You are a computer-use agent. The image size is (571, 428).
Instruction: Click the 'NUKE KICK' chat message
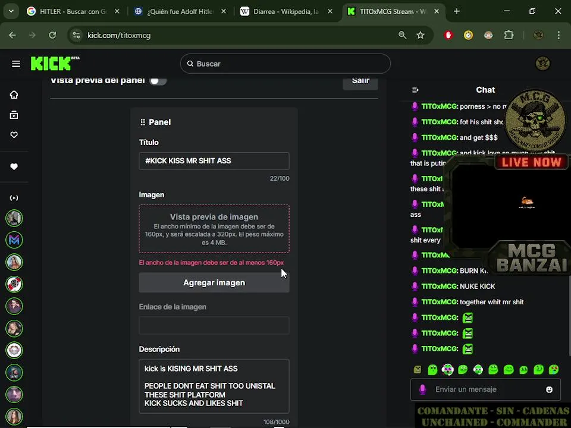478,287
